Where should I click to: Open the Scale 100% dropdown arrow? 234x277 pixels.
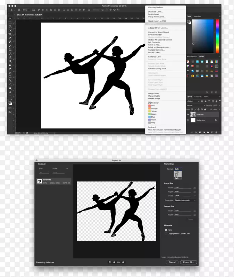click(x=195, y=196)
